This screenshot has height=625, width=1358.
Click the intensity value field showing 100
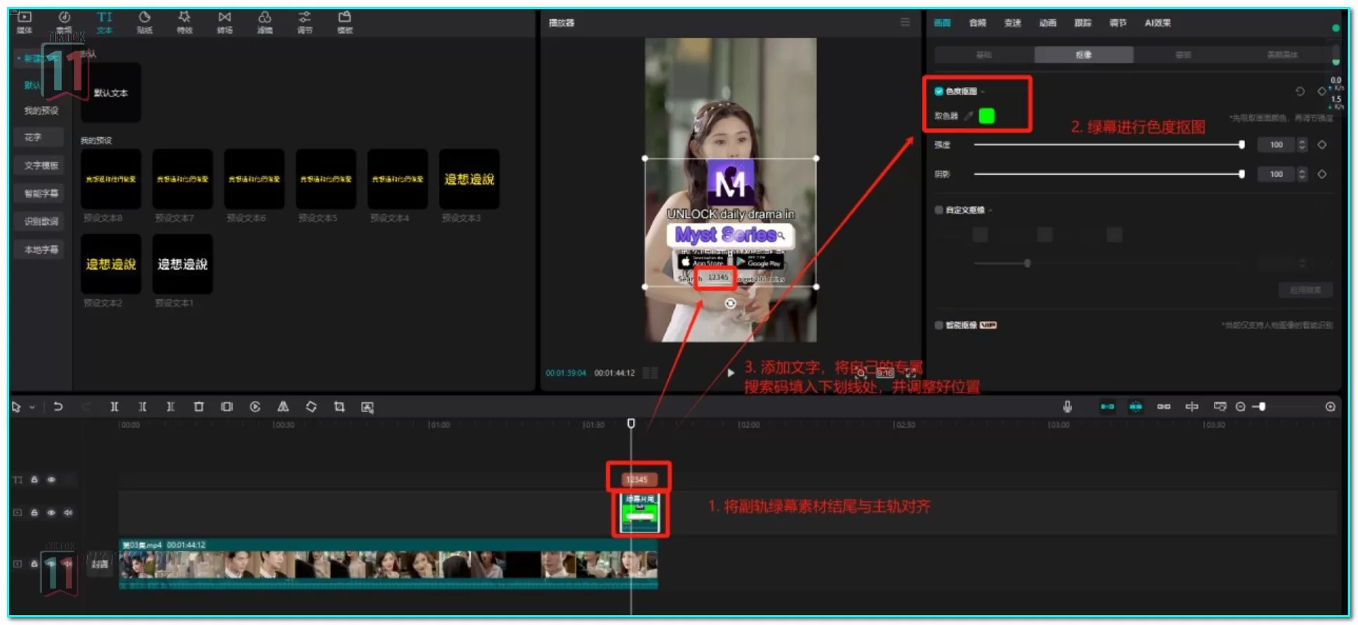tap(1276, 145)
